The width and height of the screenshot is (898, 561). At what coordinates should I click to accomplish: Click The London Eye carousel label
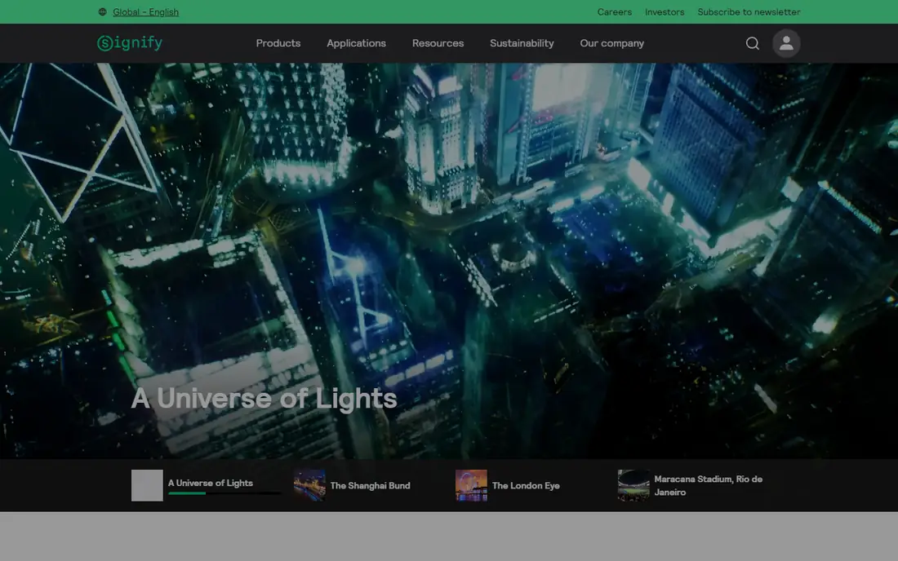(526, 485)
